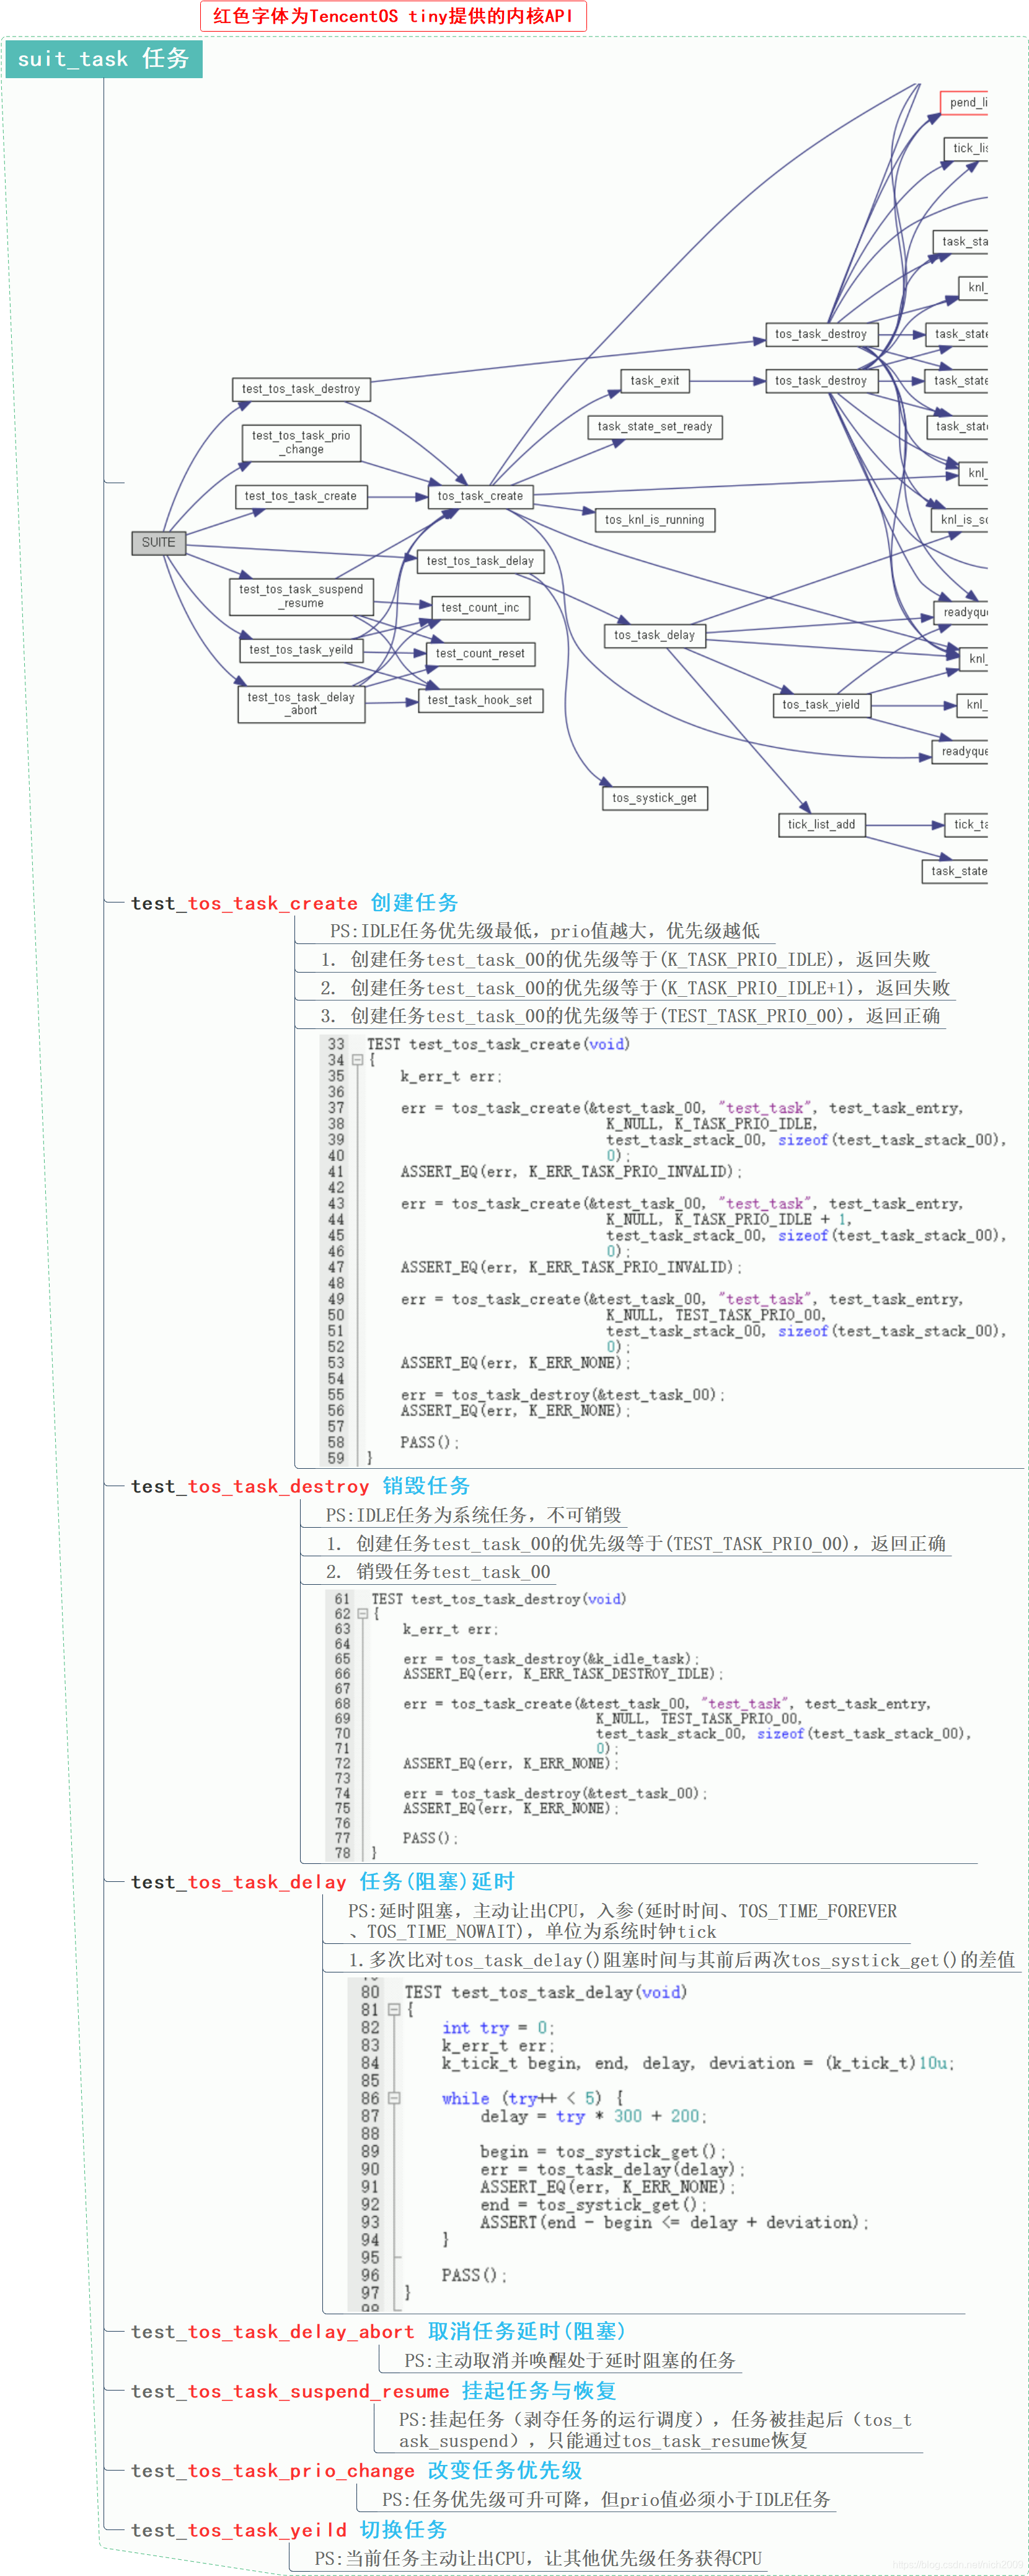The image size is (1029, 2576).
Task: Click the note 'PS:主动取消并唤醒处于延时阻塞的任务'
Action: 570,2361
